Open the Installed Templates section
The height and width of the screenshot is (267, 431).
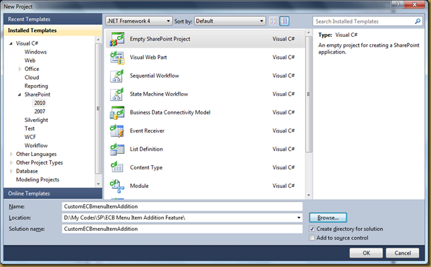53,31
